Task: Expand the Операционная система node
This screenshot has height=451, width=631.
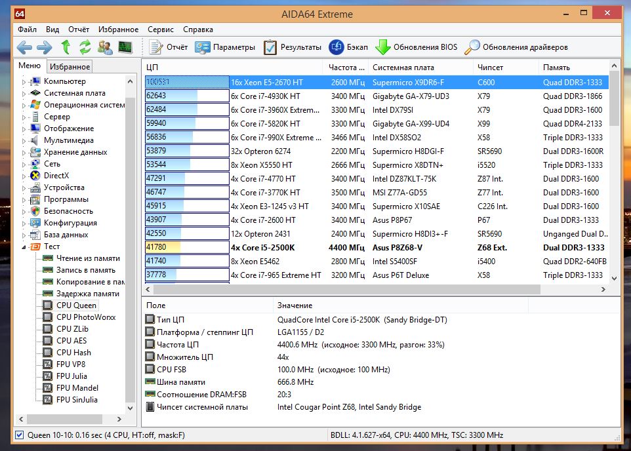Action: (24, 106)
